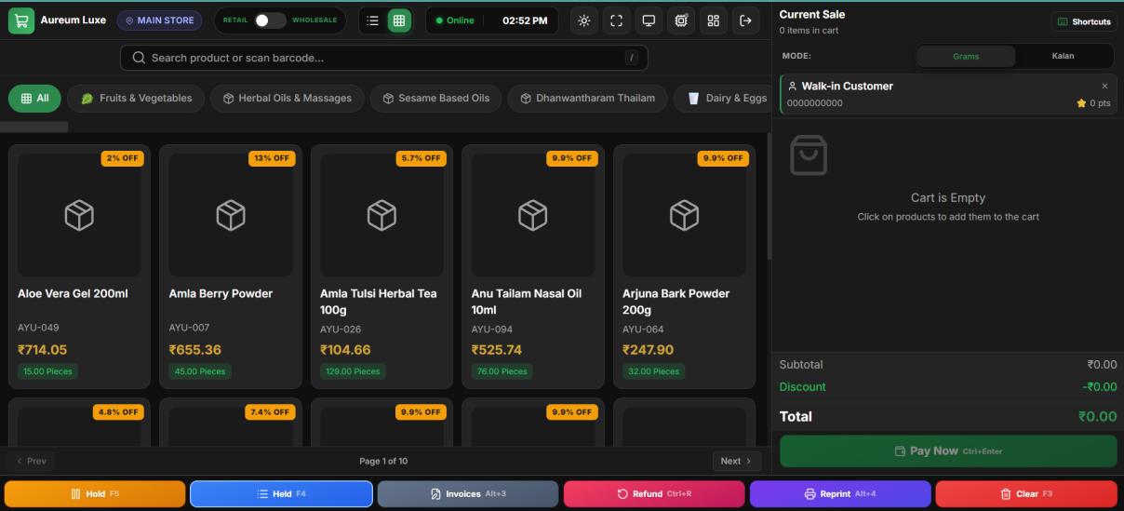The image size is (1124, 511).
Task: Open the Walk-in Customer selector
Action: click(x=948, y=94)
